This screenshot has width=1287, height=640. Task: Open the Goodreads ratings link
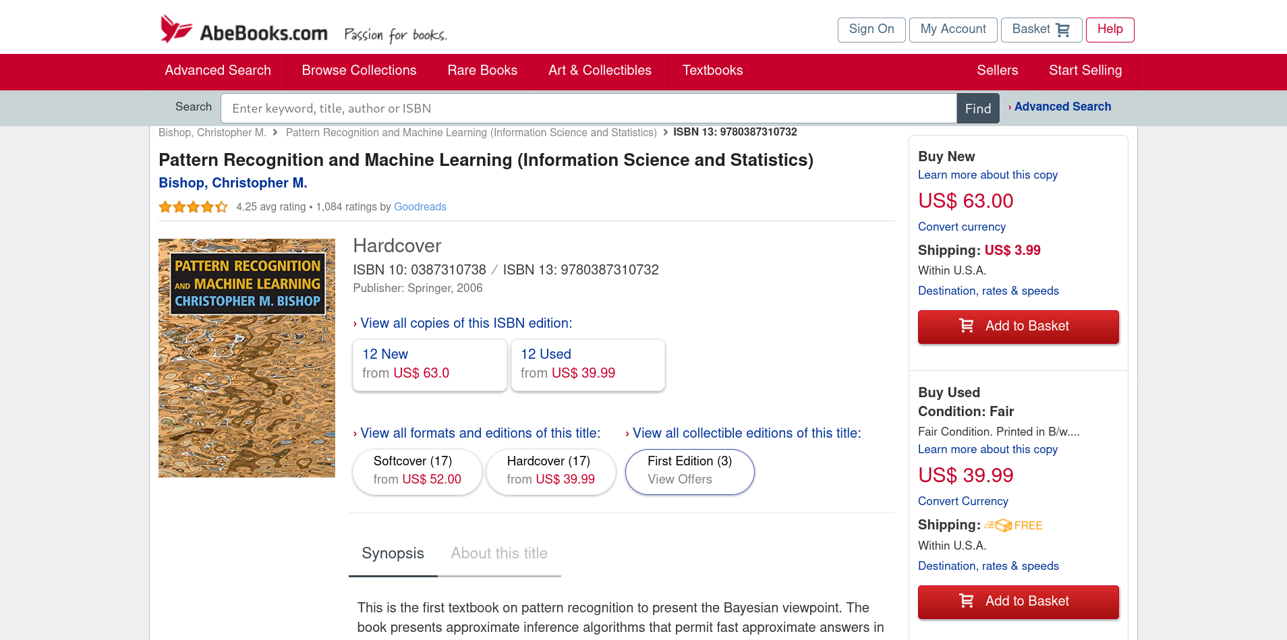[420, 207]
